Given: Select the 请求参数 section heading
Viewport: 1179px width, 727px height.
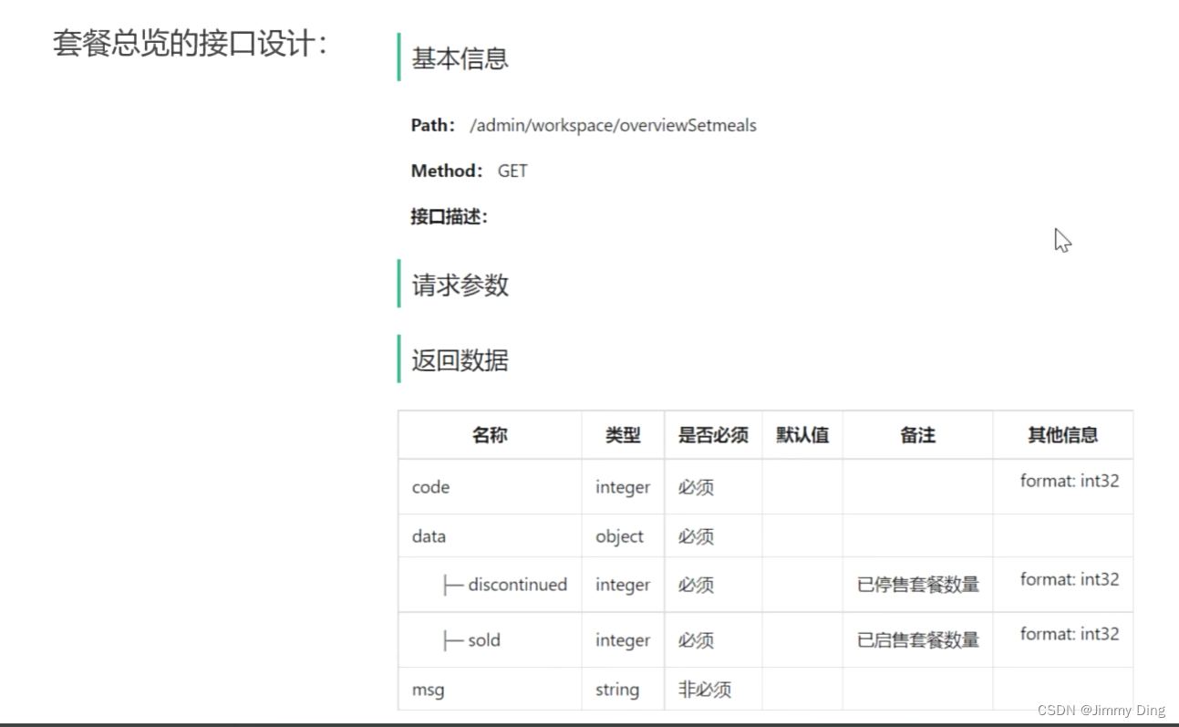Looking at the screenshot, I should point(460,286).
